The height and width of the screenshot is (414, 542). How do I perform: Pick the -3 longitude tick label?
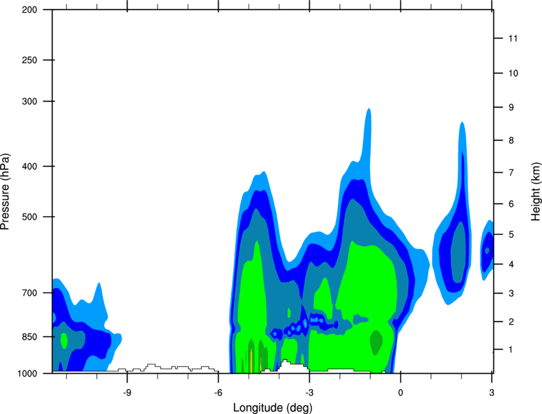pyautogui.click(x=309, y=393)
